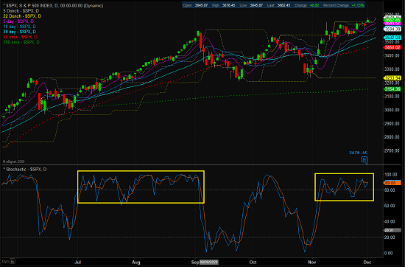Click the orange 89.05 stochastic value tag

click(392, 183)
